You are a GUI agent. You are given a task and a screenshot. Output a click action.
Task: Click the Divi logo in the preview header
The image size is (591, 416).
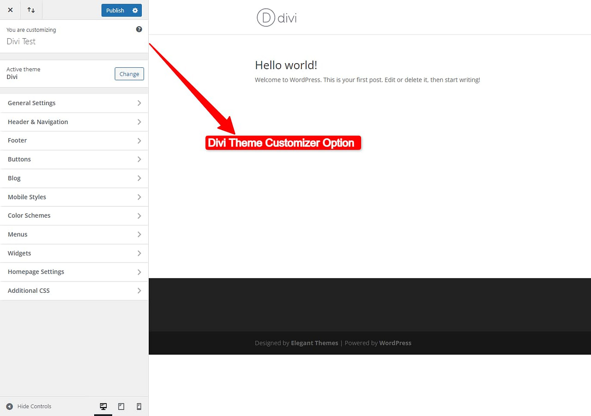pyautogui.click(x=276, y=17)
